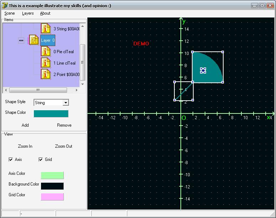276x218 pixels.
Task: Click the horizontal scrollbar thumb in items list
Action: pos(38,90)
